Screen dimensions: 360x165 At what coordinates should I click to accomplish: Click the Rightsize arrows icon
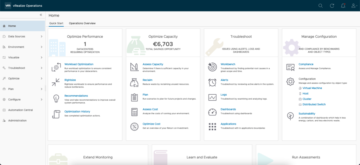[x=56, y=82]
